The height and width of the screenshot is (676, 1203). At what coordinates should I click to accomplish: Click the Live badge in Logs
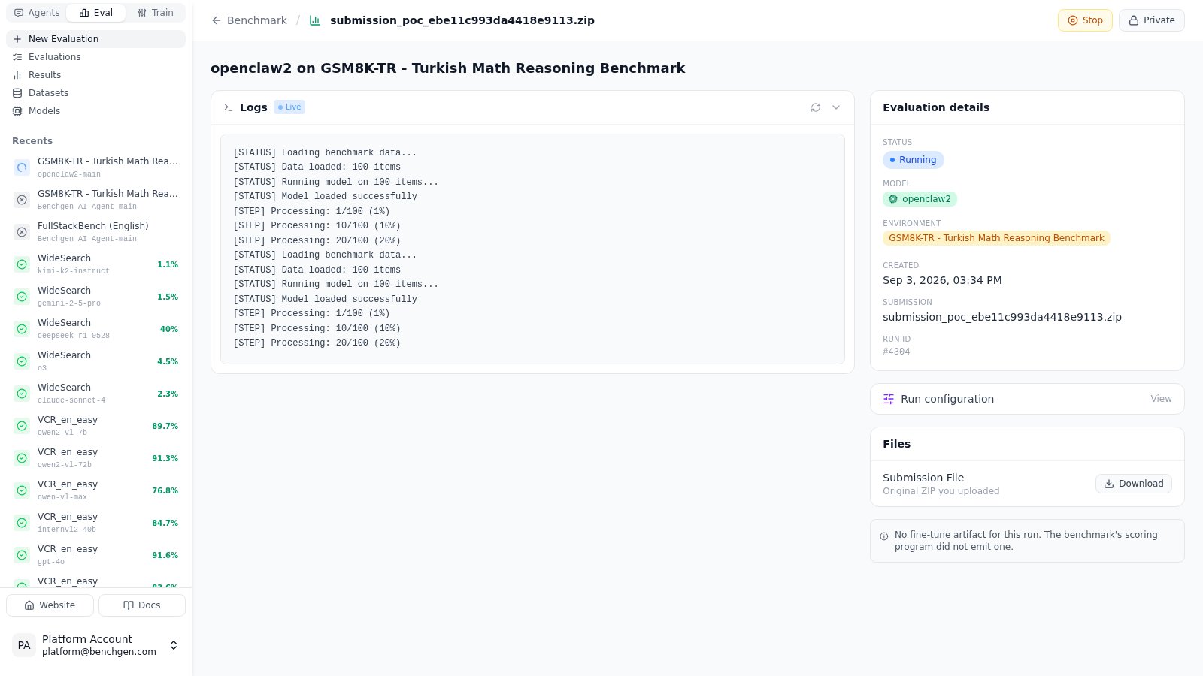pos(289,107)
